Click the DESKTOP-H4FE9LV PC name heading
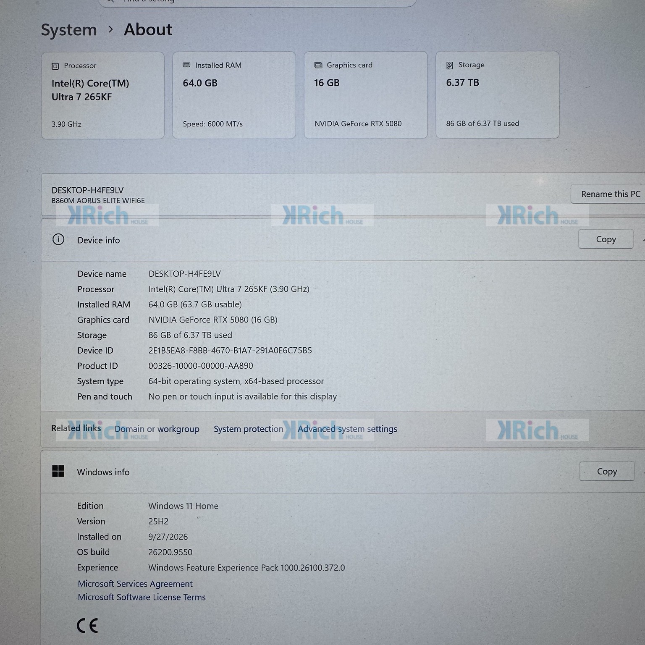The width and height of the screenshot is (645, 645). pyautogui.click(x=87, y=190)
